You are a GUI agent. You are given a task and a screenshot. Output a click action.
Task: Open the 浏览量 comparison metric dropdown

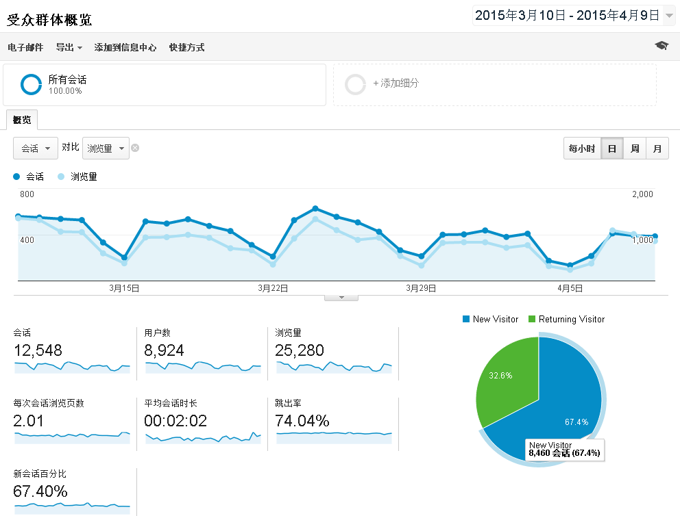point(106,148)
